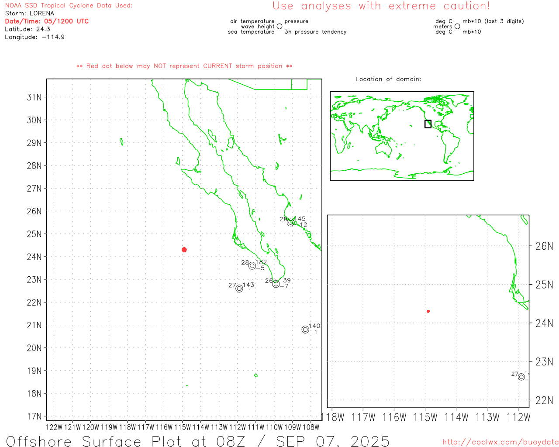Image resolution: width=559 pixels, height=447 pixels.
Task: Click the 117W label under the inset map
Action: 363,418
